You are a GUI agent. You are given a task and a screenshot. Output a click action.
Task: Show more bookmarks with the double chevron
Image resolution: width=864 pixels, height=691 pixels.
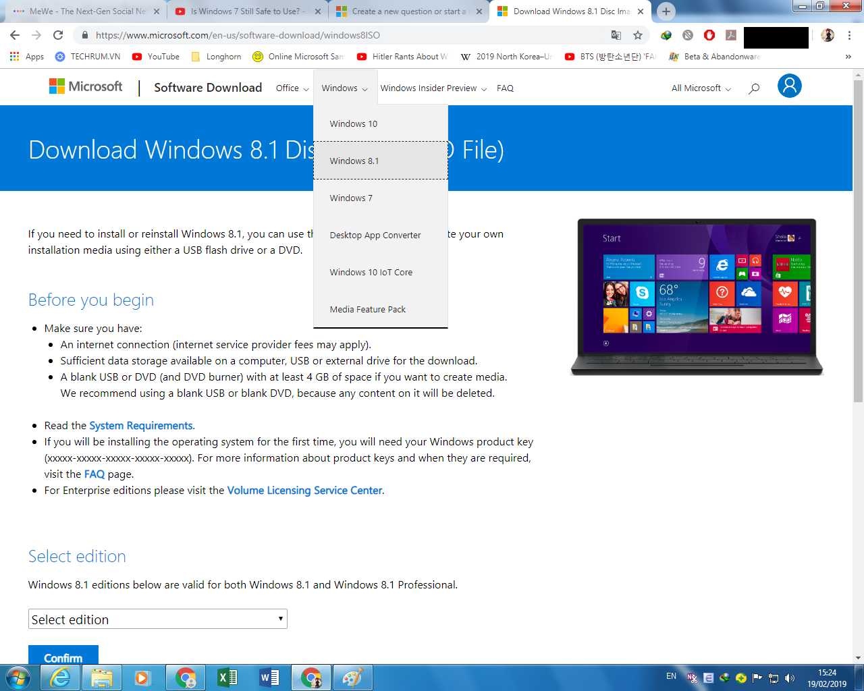coord(848,57)
